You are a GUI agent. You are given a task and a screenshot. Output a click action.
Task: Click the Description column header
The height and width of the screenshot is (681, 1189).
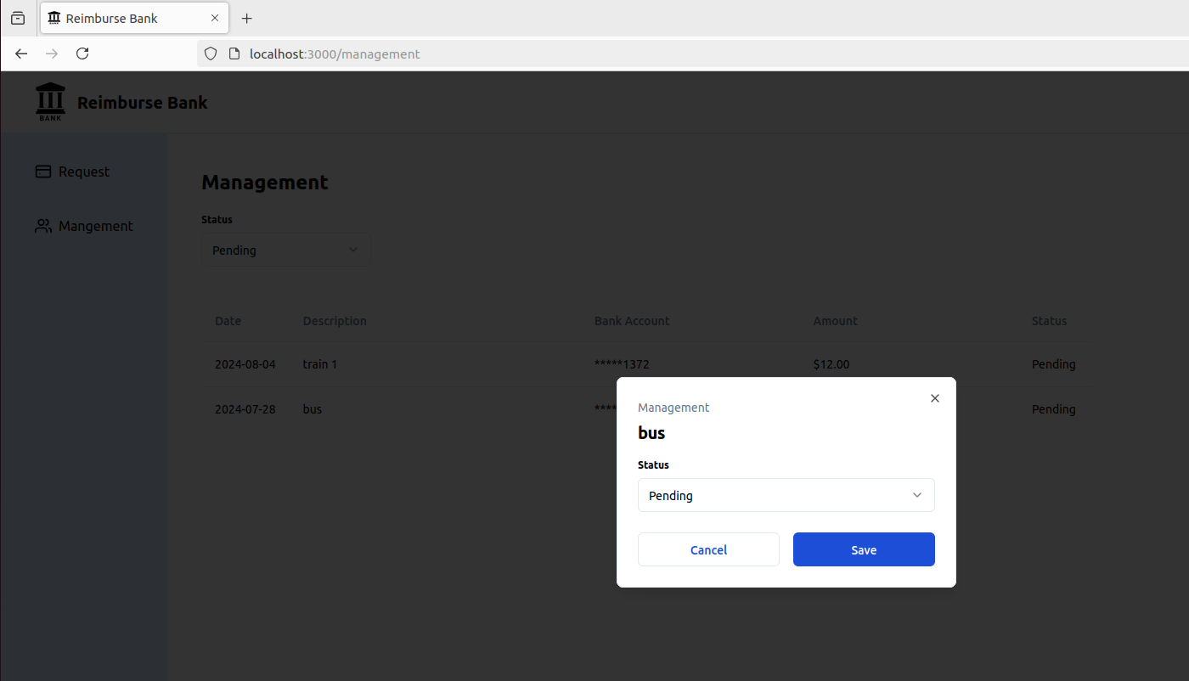[335, 321]
